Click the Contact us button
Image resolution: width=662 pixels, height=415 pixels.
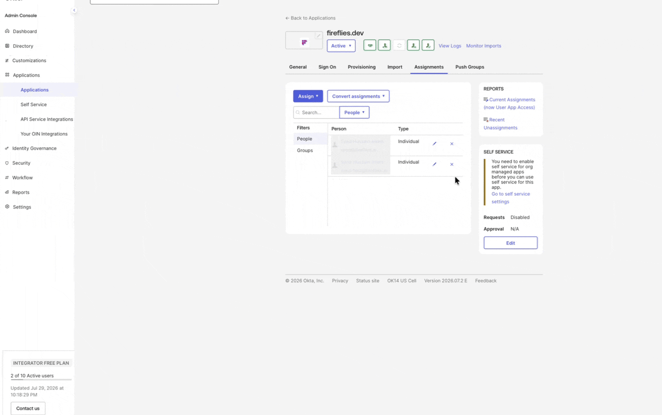28,408
